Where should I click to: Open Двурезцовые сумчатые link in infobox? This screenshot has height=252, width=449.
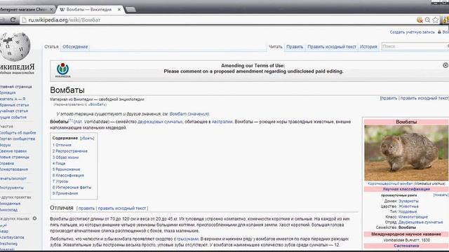[x=420, y=222]
